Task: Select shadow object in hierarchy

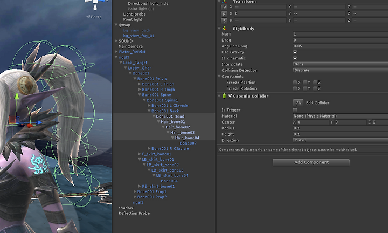Action: click(126, 208)
